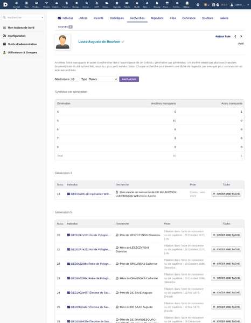The height and width of the screenshot is (323, 251).
Task: Switch to the Arbres tab
Action: coord(83,18)
